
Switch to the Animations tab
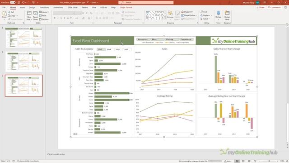(x=58, y=7)
